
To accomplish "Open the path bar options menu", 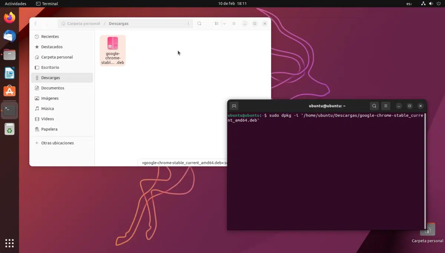I will [x=188, y=24].
